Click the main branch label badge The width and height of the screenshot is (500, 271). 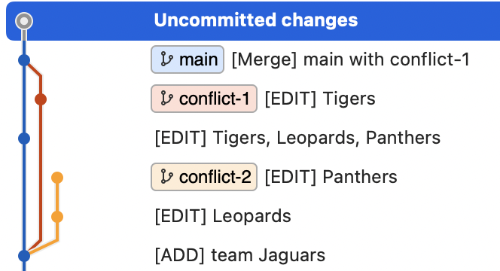tap(187, 59)
